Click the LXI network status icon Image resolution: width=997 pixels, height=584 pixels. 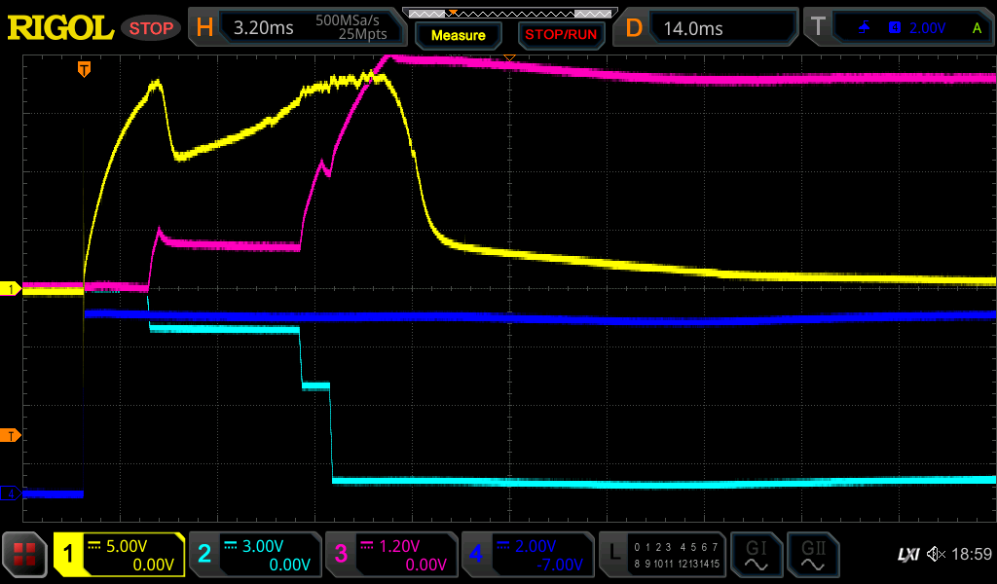pos(907,555)
